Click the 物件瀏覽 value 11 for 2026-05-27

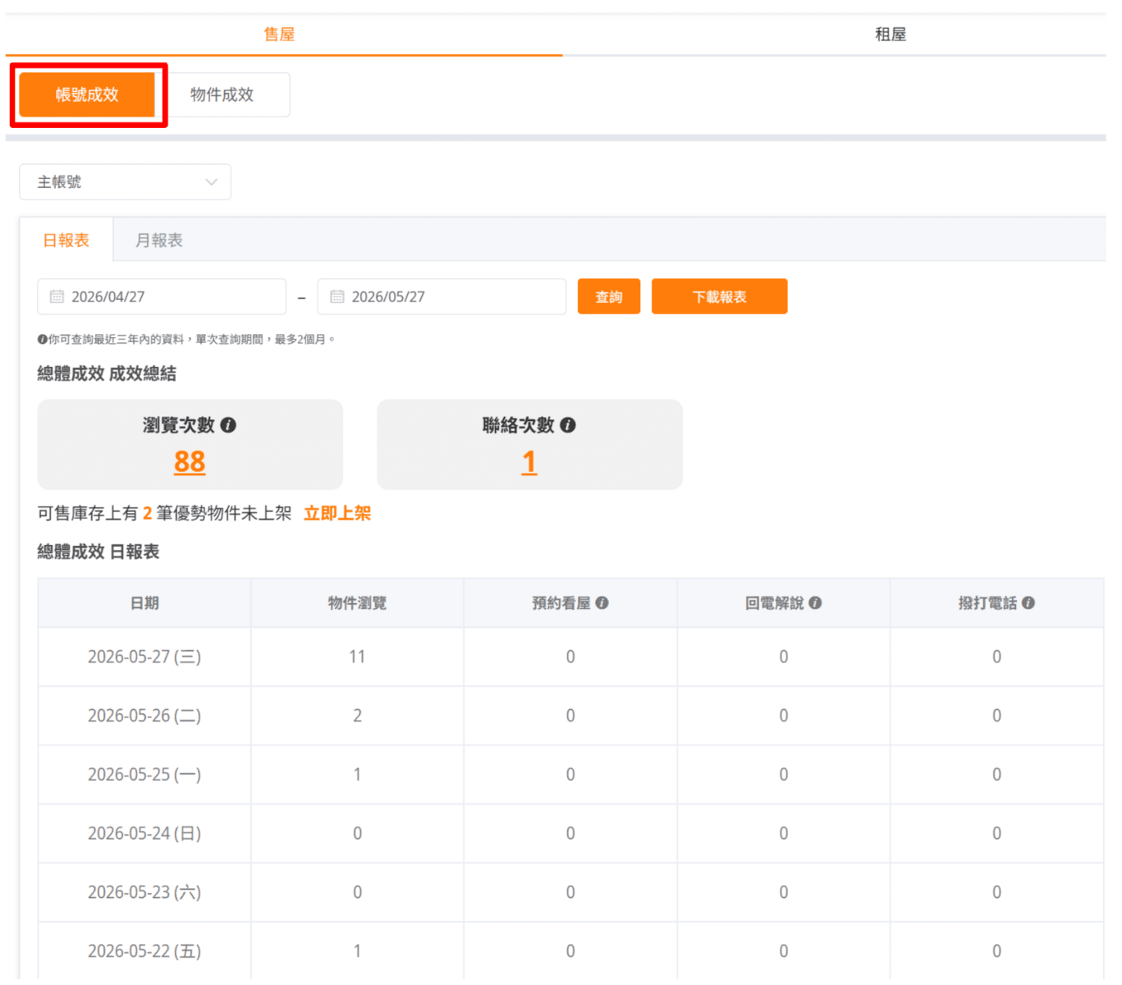click(357, 657)
